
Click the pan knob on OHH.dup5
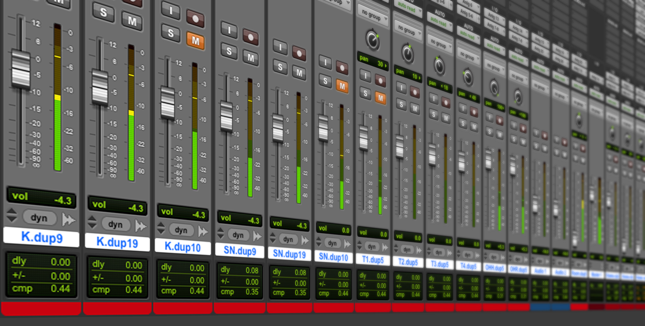click(x=494, y=87)
